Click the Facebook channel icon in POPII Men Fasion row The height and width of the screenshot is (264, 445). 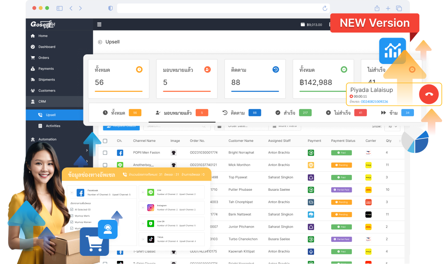tap(120, 153)
